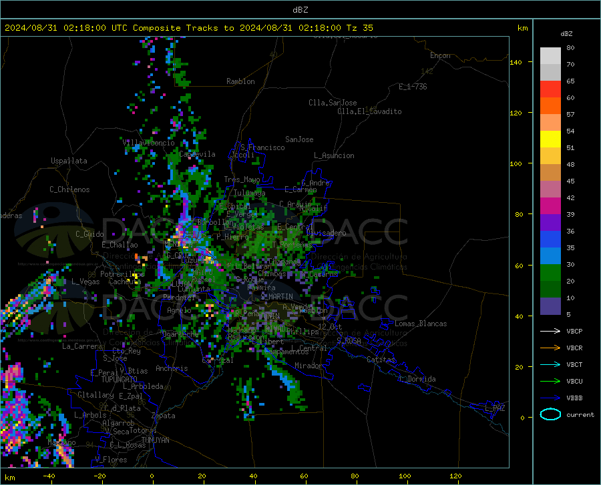Select the 'Tz 35' threshold text
This screenshot has width=601, height=485.
359,28
